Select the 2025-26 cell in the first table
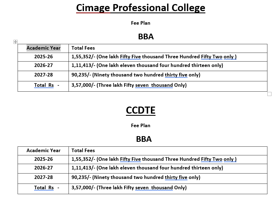 click(43, 57)
